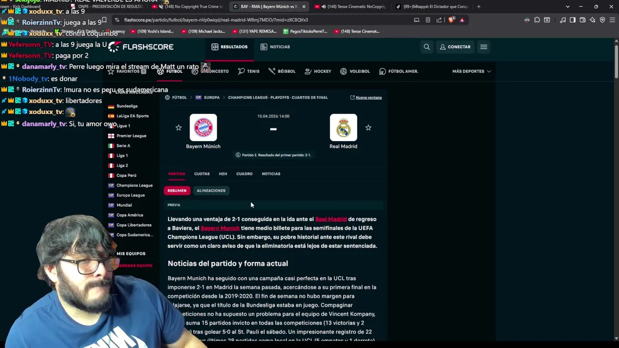Open Premier League in pinned leagues
The height and width of the screenshot is (348, 619).
tap(131, 136)
